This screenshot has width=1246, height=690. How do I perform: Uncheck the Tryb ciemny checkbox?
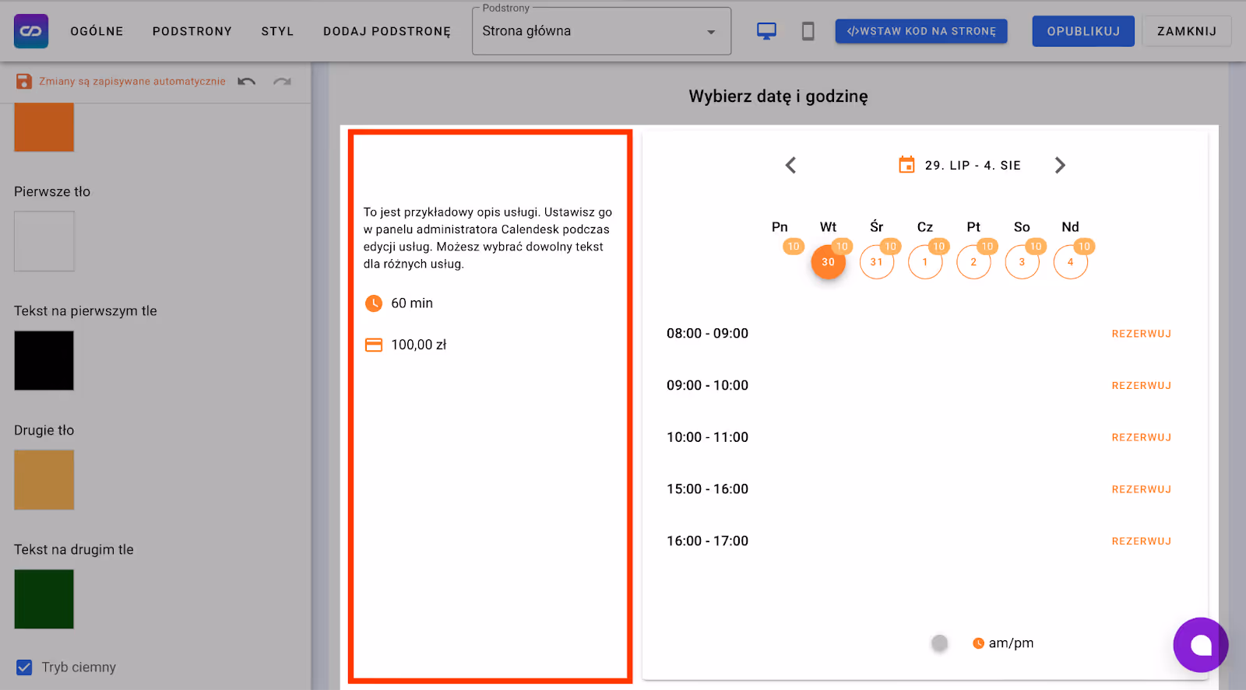point(24,667)
